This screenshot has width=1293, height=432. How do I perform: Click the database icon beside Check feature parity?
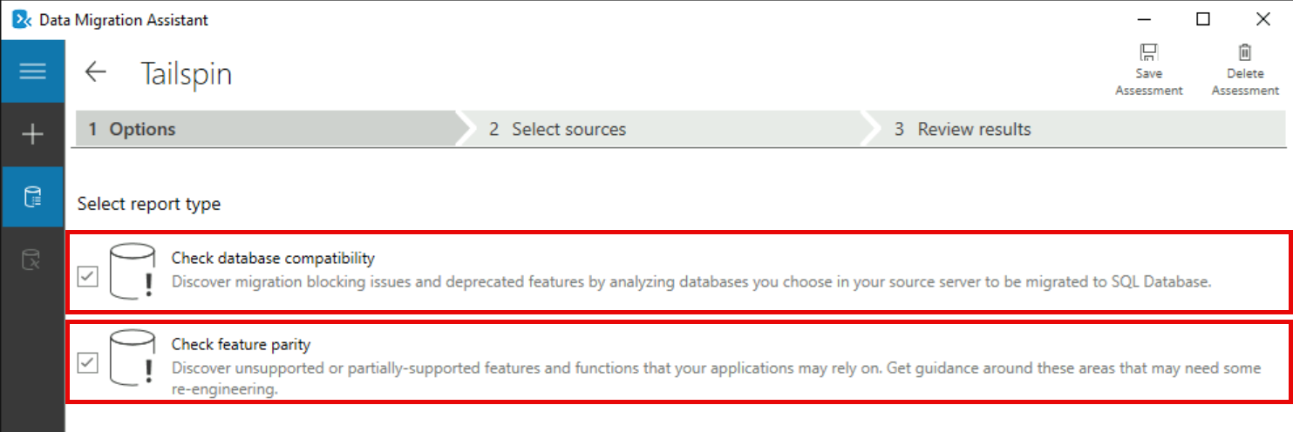click(x=131, y=357)
